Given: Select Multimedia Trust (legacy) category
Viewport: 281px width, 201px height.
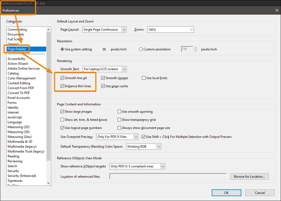Looking at the screenshot, I should point(26,151).
